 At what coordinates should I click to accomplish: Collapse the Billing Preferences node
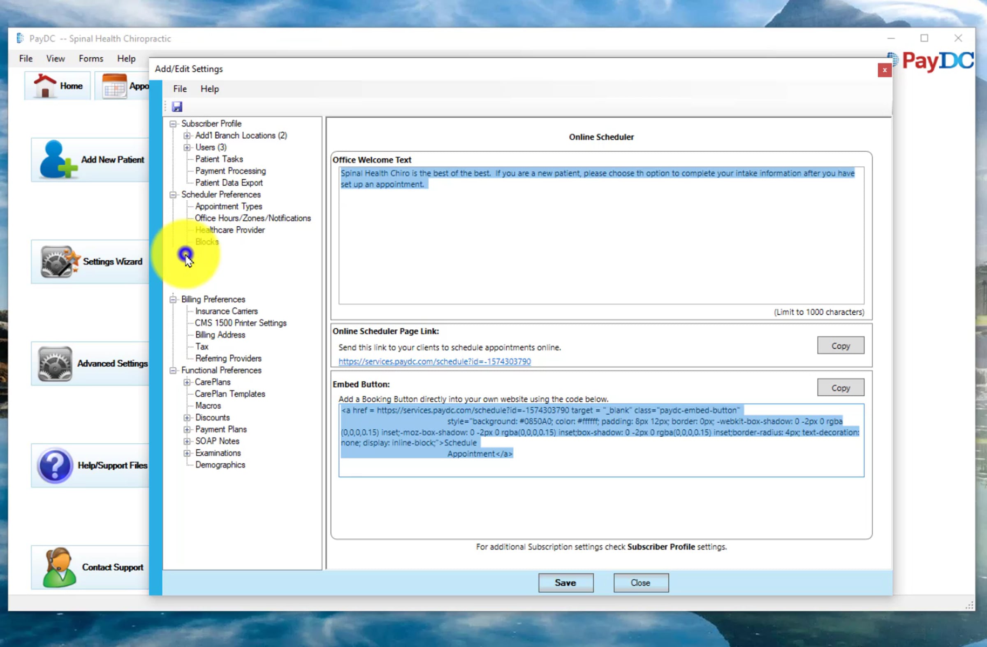coord(173,300)
